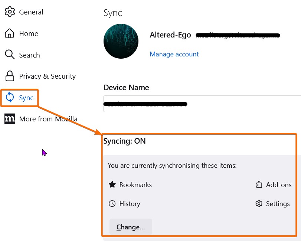Click the Mozilla "m" logo icon
The width and height of the screenshot is (301, 242).
[x=10, y=119]
